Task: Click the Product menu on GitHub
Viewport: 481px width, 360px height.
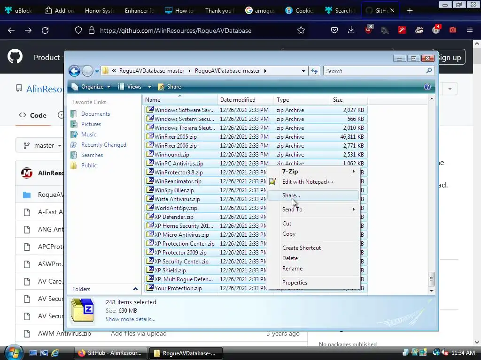Action: point(47,58)
